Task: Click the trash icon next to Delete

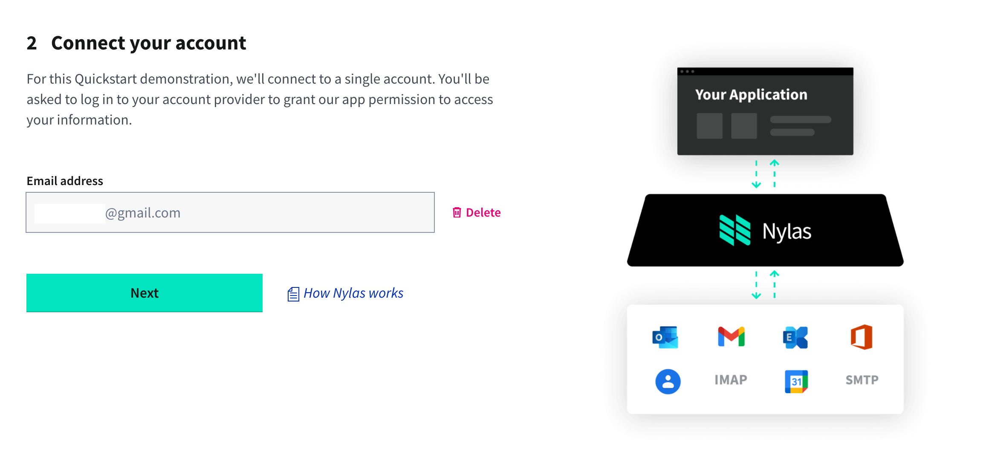Action: click(x=457, y=212)
